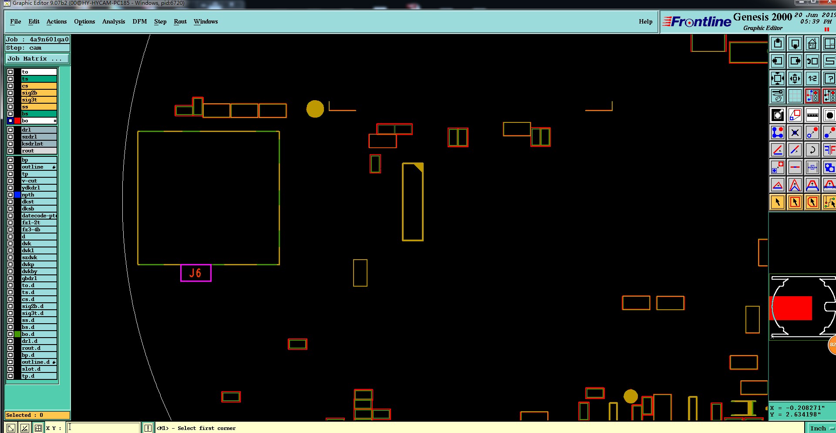Select the ruler measure tool
The height and width of the screenshot is (433, 836).
pos(812,115)
